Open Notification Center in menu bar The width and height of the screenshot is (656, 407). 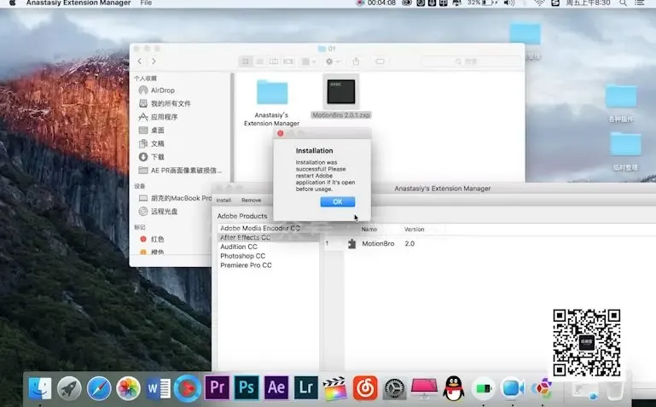(639, 3)
